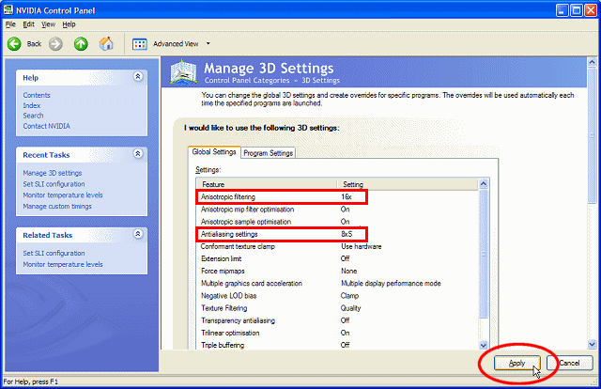Image resolution: width=601 pixels, height=389 pixels.
Task: Collapse the Recent Tasks panel chevron
Action: click(x=138, y=154)
